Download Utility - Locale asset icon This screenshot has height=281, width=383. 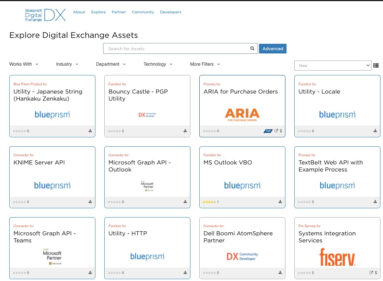click(x=375, y=131)
